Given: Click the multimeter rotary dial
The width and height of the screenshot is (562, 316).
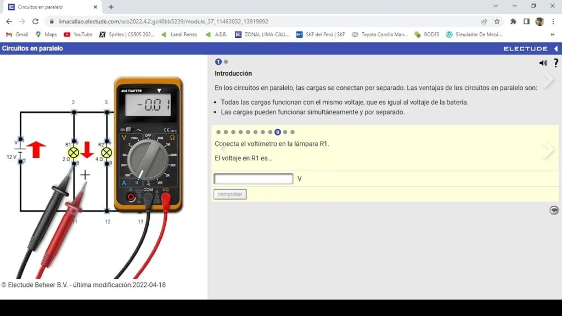Looking at the screenshot, I should (148, 159).
